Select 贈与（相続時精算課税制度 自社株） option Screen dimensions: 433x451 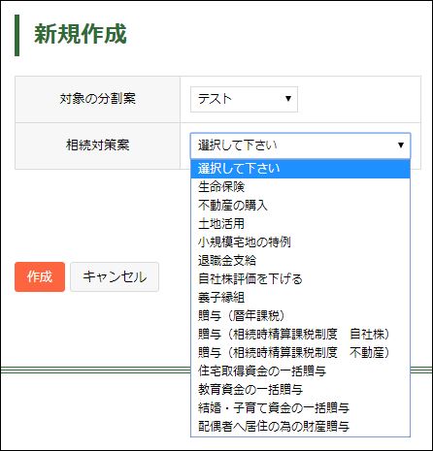point(300,335)
